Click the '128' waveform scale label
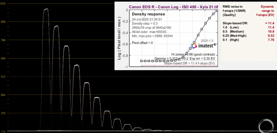 (x=3, y=132)
